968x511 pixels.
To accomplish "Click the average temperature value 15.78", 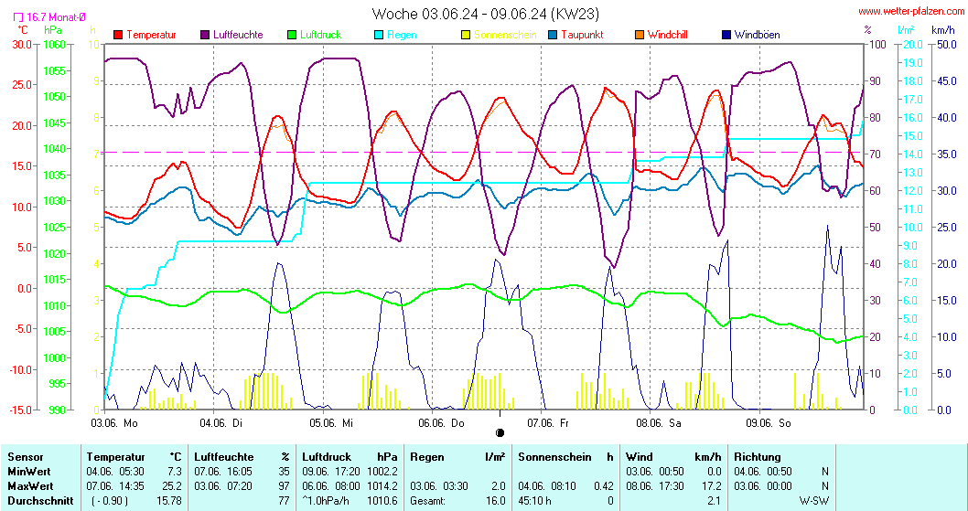I will [170, 501].
